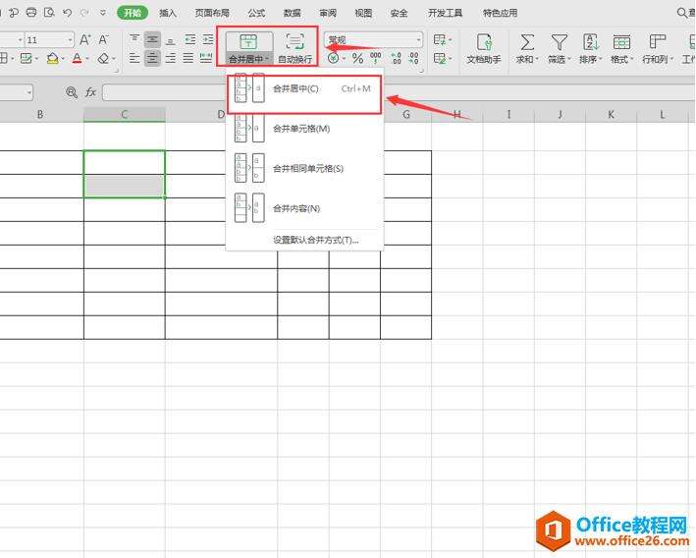The width and height of the screenshot is (696, 558).
Task: Switch to the 页面布局 tab
Action: pos(212,13)
